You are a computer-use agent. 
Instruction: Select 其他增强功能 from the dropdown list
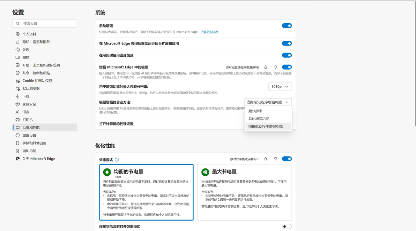click(268, 119)
